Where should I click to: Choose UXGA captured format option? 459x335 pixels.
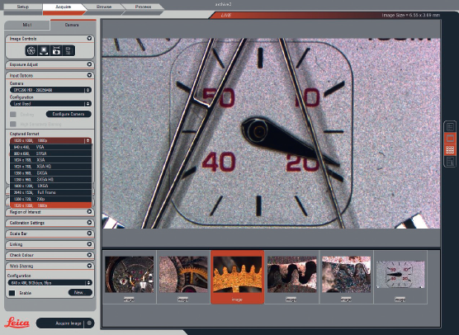(x=50, y=186)
